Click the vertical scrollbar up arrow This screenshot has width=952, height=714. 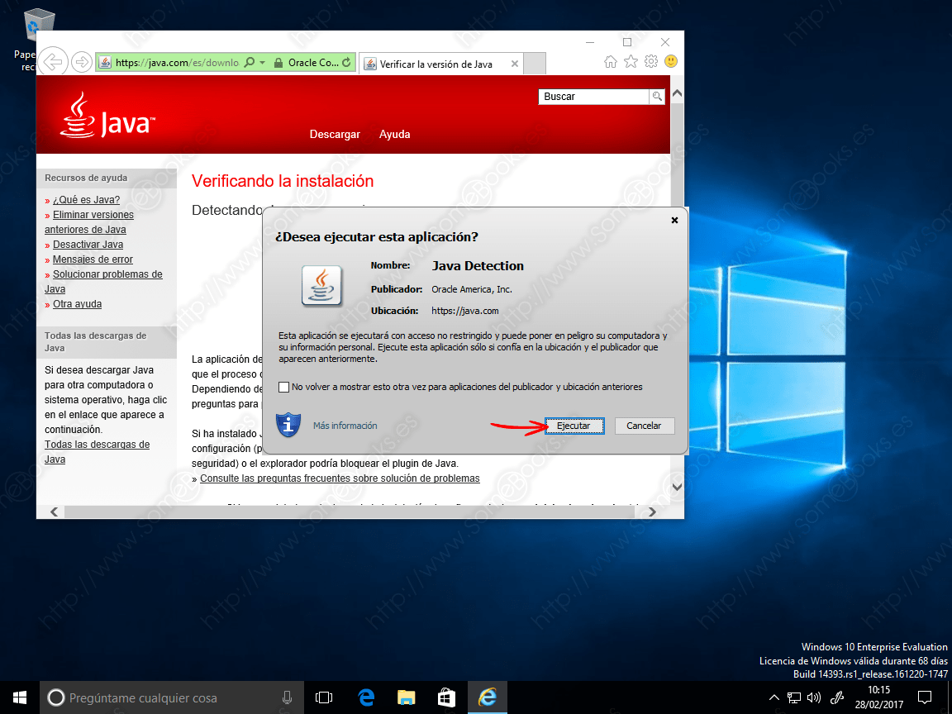(x=678, y=93)
